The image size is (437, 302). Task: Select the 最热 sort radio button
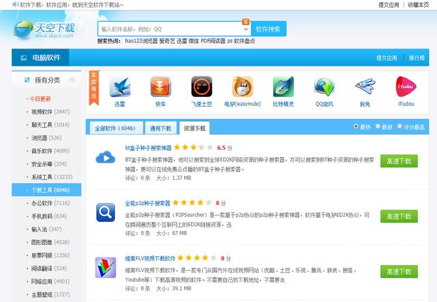click(356, 126)
